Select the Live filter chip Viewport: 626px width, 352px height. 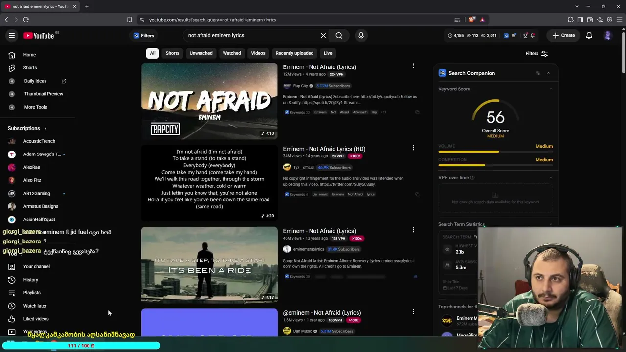[328, 53]
